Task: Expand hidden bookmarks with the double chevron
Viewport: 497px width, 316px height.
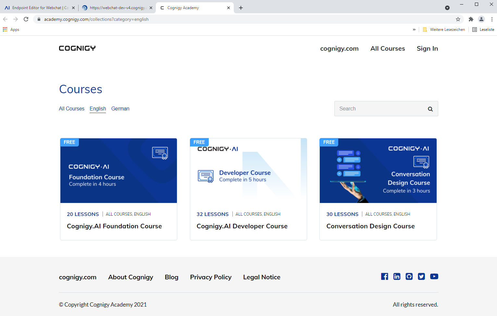Action: 414,30
